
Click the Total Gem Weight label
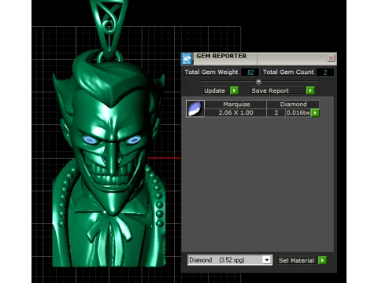click(211, 72)
